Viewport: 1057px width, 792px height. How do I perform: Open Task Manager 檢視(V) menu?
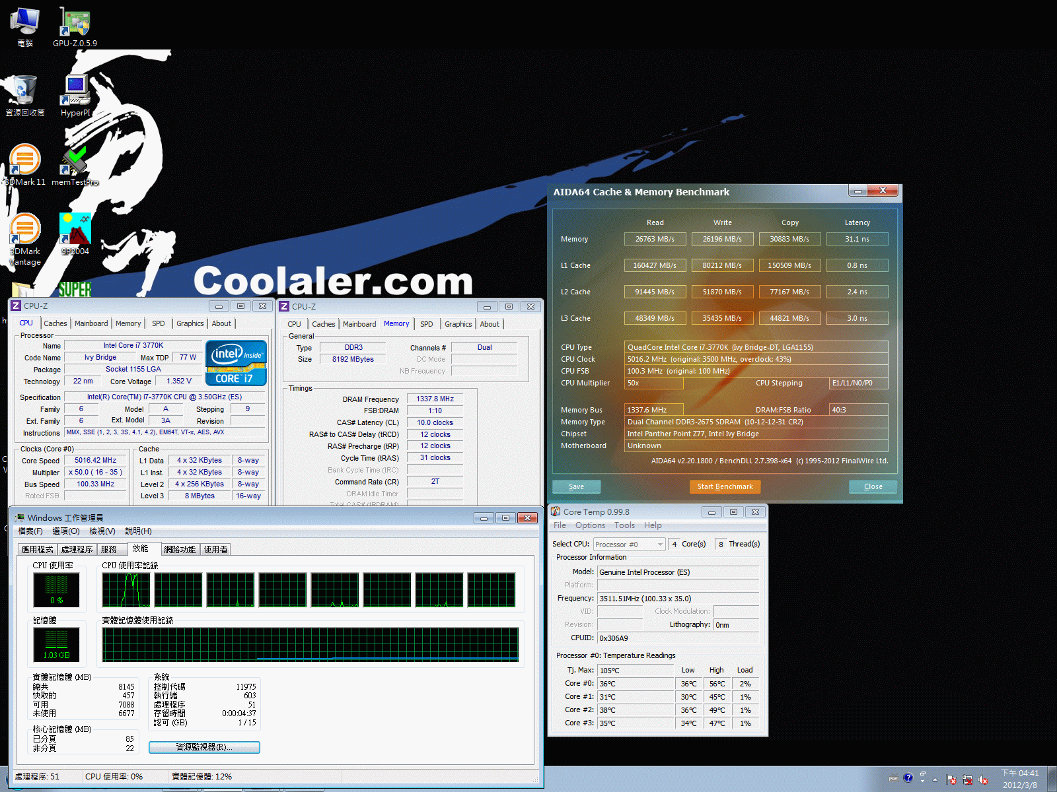[102, 531]
